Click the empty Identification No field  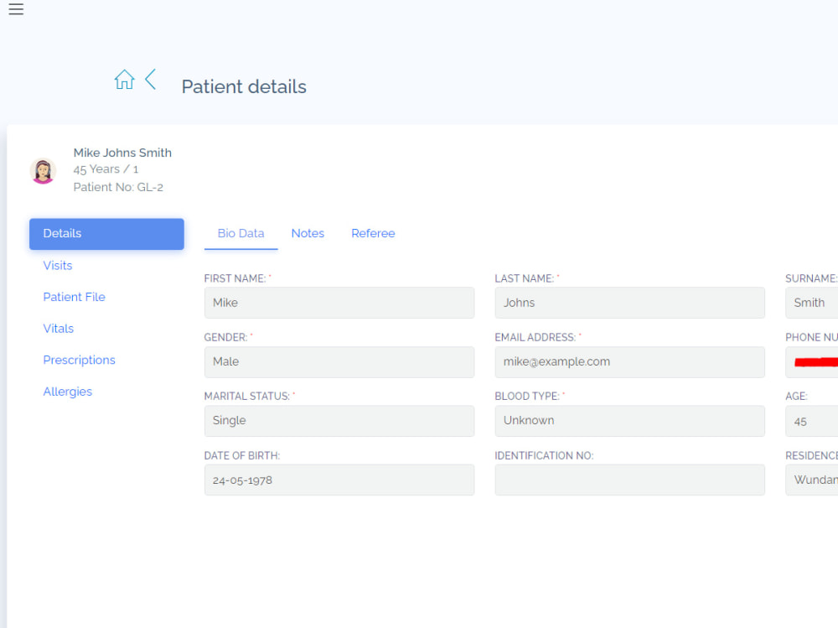coord(629,480)
